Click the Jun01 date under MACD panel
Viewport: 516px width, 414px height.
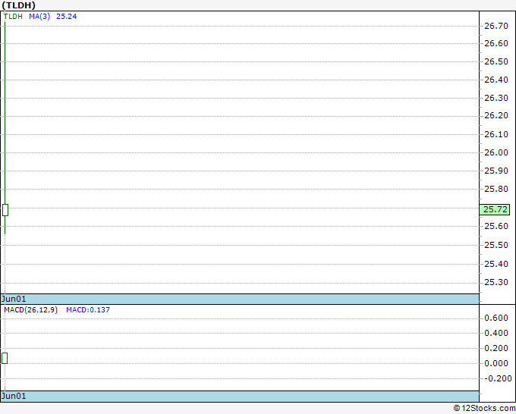(14, 396)
